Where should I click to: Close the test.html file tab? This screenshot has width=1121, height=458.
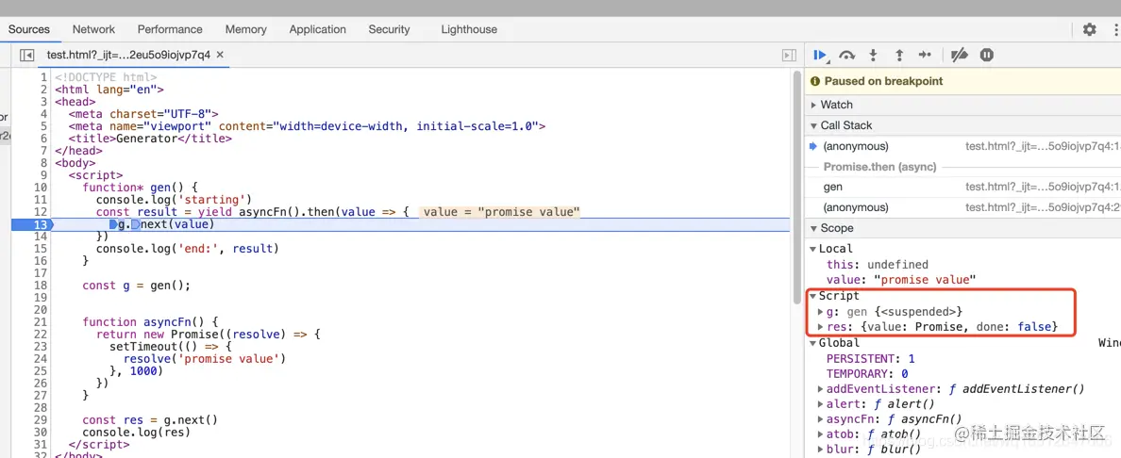pyautogui.click(x=220, y=55)
